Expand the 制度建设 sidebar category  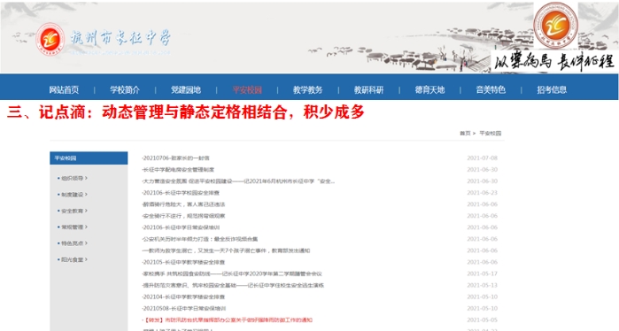(x=73, y=195)
